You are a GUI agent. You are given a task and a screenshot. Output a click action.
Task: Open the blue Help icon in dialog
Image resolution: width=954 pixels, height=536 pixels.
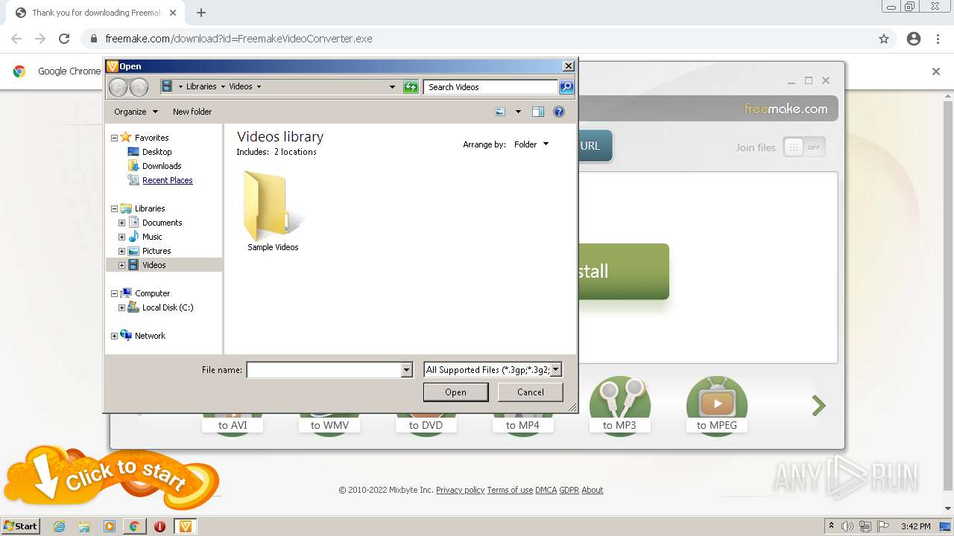point(559,112)
